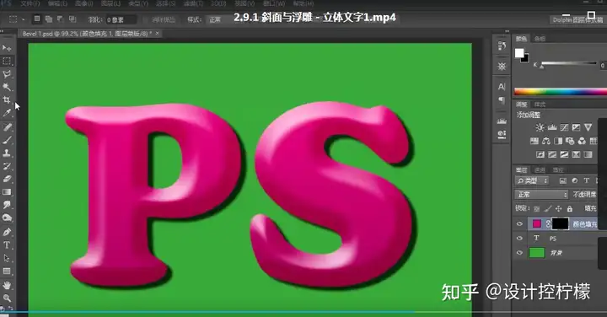This screenshot has height=317, width=607.
Task: Toggle type layer filter in Layers panel
Action: pyautogui.click(x=587, y=180)
